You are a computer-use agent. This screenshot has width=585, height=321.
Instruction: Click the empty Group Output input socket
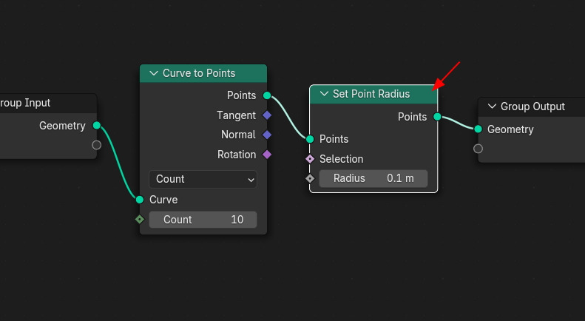tap(478, 149)
